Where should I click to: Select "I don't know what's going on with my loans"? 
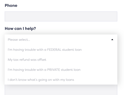61,80
